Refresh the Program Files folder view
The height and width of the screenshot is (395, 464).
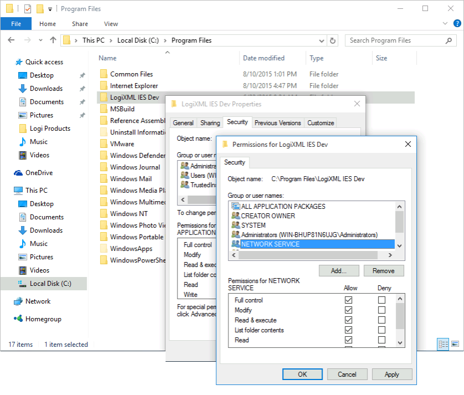click(x=333, y=40)
